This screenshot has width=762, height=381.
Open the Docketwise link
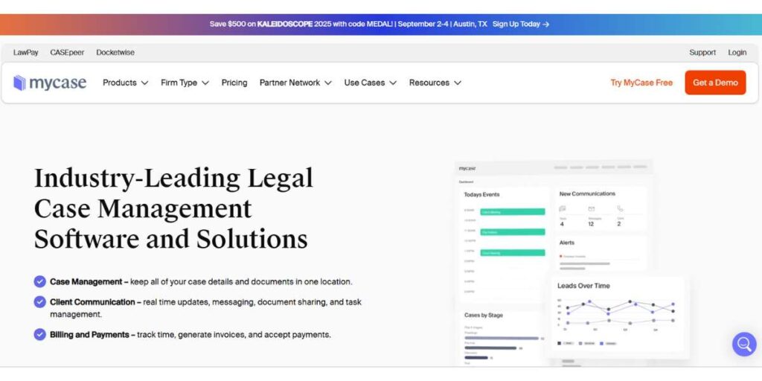coord(115,53)
